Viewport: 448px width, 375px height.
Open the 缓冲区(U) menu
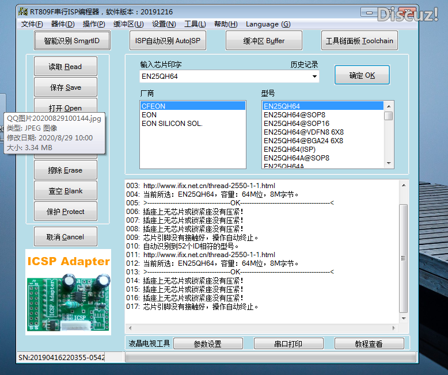[x=128, y=24]
